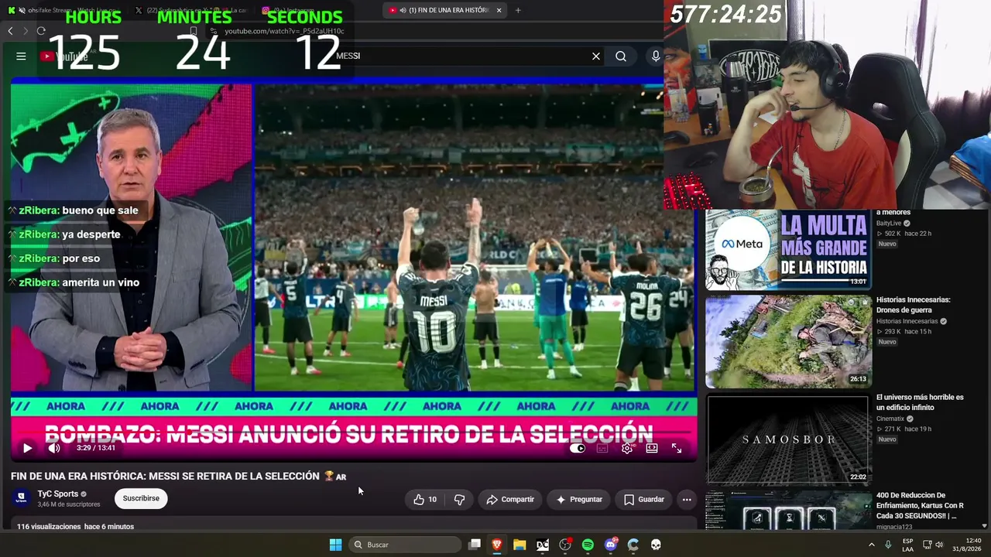This screenshot has width=991, height=557.
Task: Open video player settings gear
Action: pos(627,448)
